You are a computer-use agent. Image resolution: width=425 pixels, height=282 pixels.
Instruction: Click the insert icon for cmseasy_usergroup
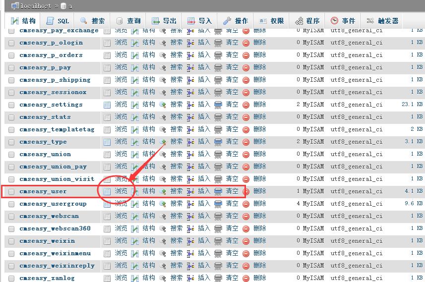pos(190,204)
